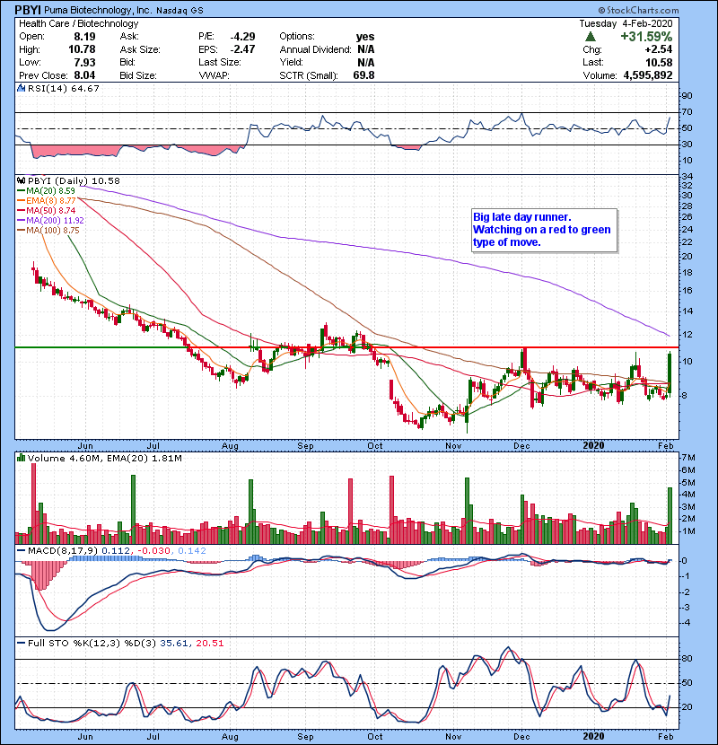718x745 pixels.
Task: Click the EPS value -2.47
Action: click(x=243, y=49)
